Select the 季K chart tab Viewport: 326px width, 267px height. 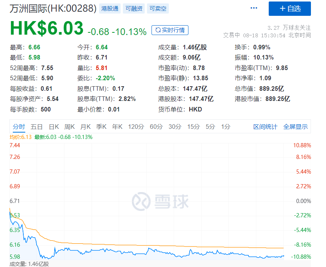[101, 127]
